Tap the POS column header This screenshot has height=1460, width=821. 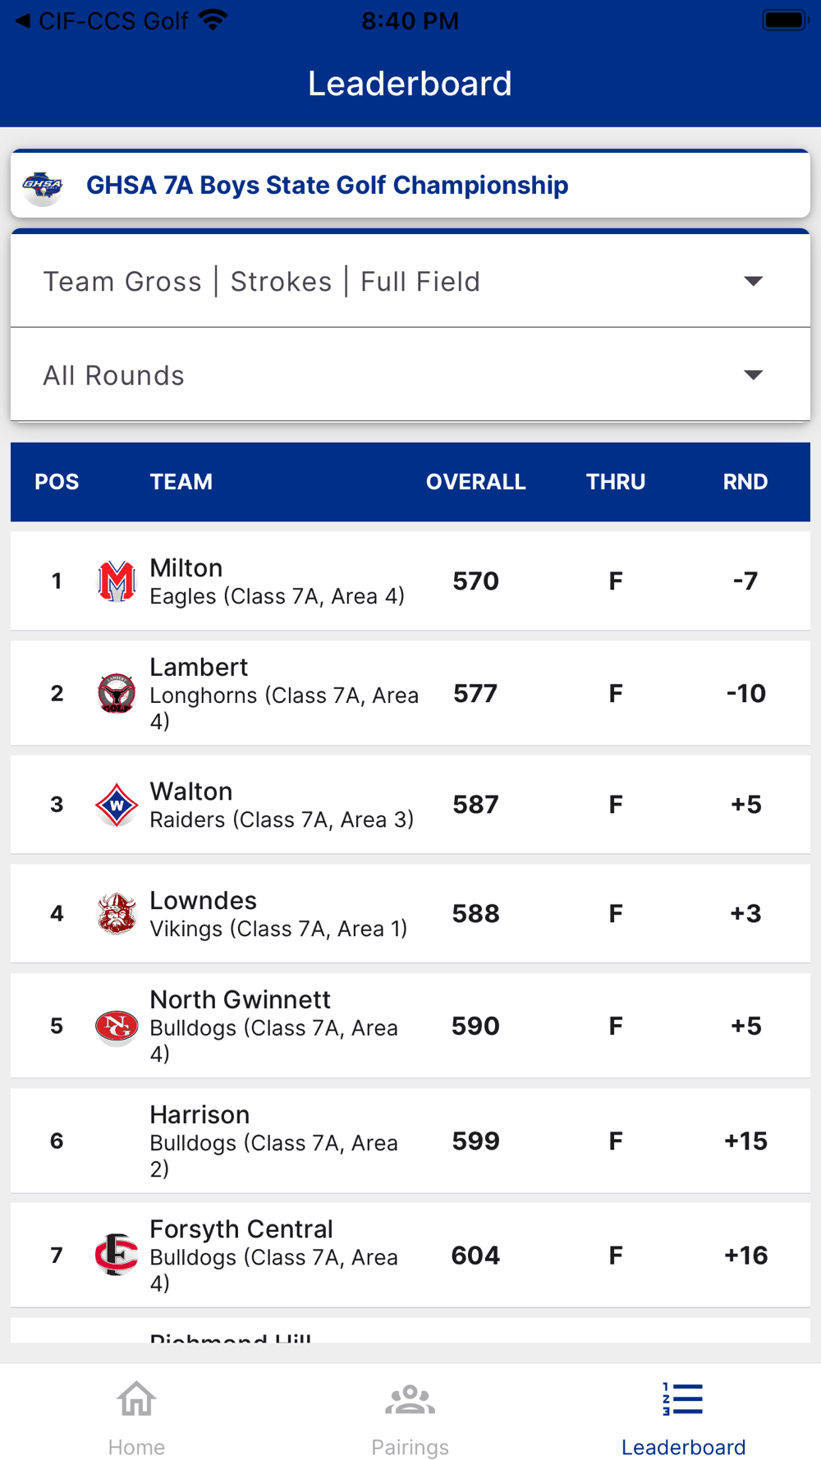click(57, 482)
